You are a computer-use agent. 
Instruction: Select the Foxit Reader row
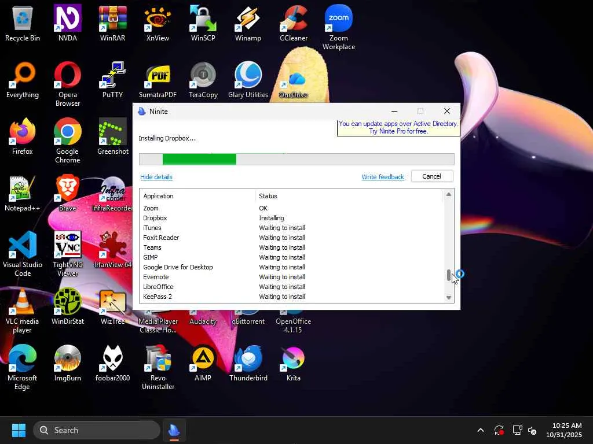[x=291, y=238]
